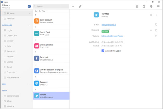Click the Excellent password strength badge
Screen dimensions: 163x109
coord(105,32)
